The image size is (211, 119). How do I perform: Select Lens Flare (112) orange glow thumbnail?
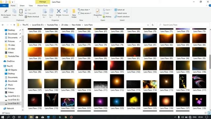coord(117,81)
